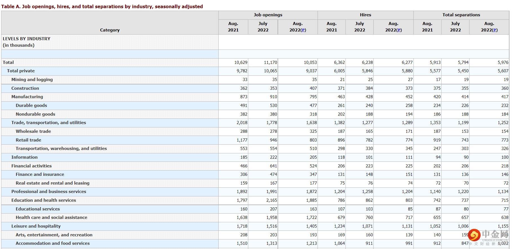
Task: Open the (P) footnote link under Hires
Action: coord(399,30)
